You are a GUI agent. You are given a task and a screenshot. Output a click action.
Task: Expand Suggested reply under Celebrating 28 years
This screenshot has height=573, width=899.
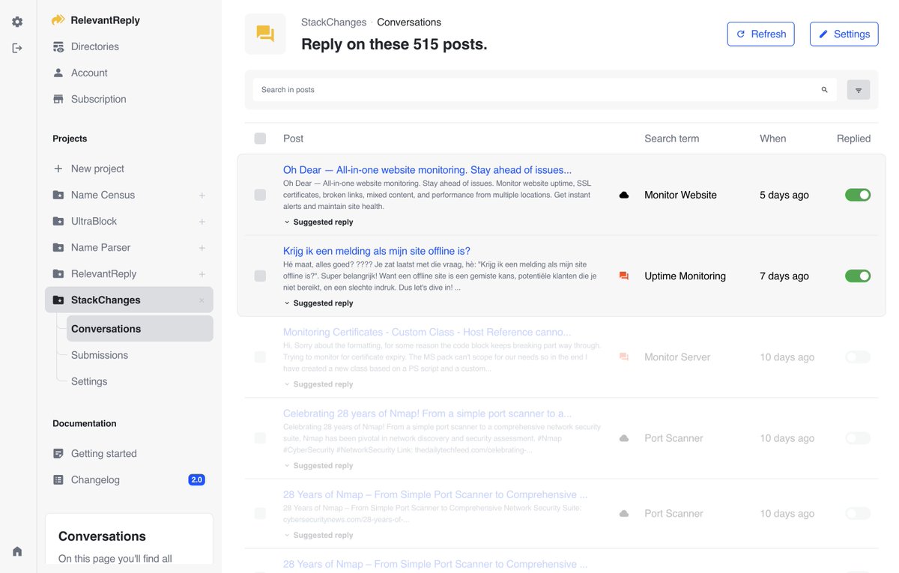click(318, 466)
